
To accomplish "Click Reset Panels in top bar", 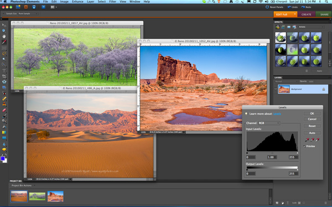I will coord(274,7).
